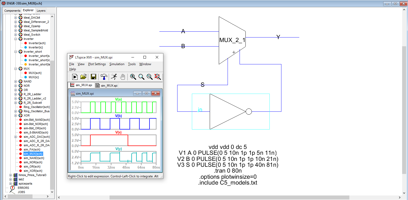The height and width of the screenshot is (200, 408).
Task: Click the halt simulation hand icon
Action: click(122, 77)
